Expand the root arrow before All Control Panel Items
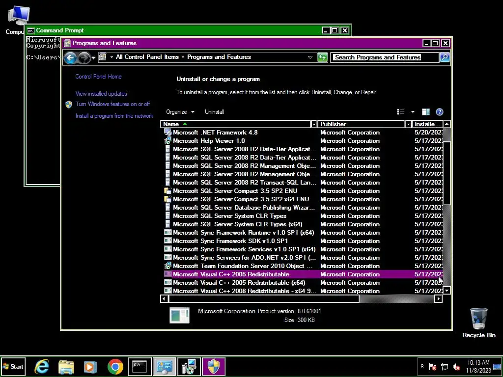 [112, 57]
